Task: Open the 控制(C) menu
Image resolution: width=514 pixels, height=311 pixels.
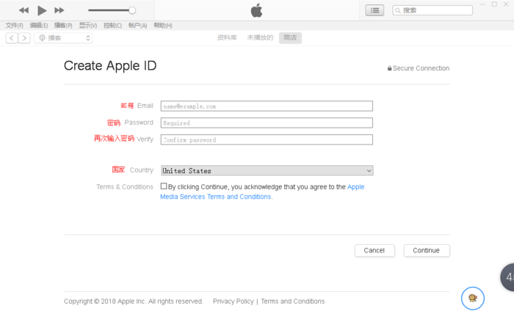Action: click(112, 25)
